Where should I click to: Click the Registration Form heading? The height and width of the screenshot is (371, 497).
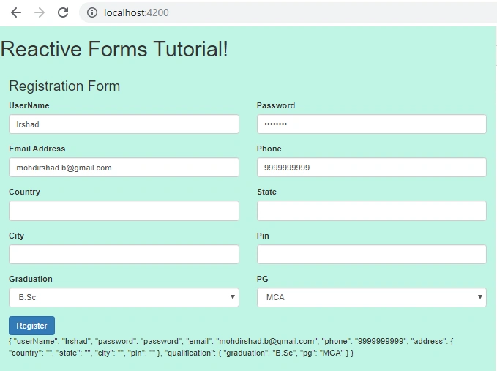click(x=64, y=86)
